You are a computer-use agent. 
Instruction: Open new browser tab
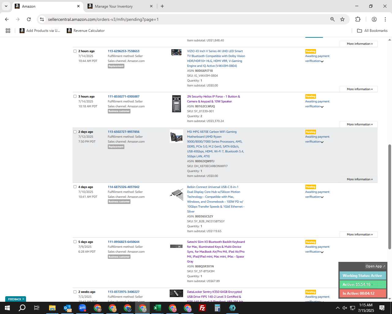[x=162, y=6]
